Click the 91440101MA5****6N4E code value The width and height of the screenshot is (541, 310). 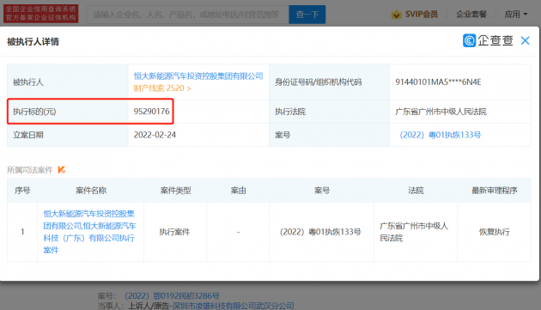coord(438,82)
